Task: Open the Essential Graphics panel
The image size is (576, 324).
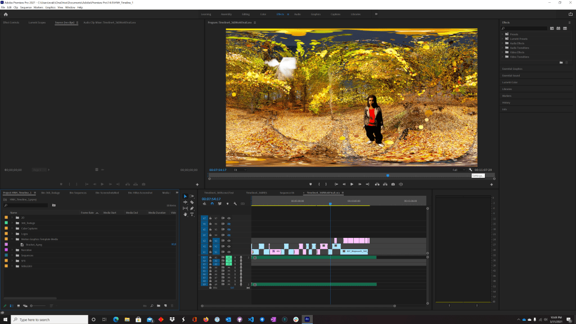Action: (x=512, y=69)
